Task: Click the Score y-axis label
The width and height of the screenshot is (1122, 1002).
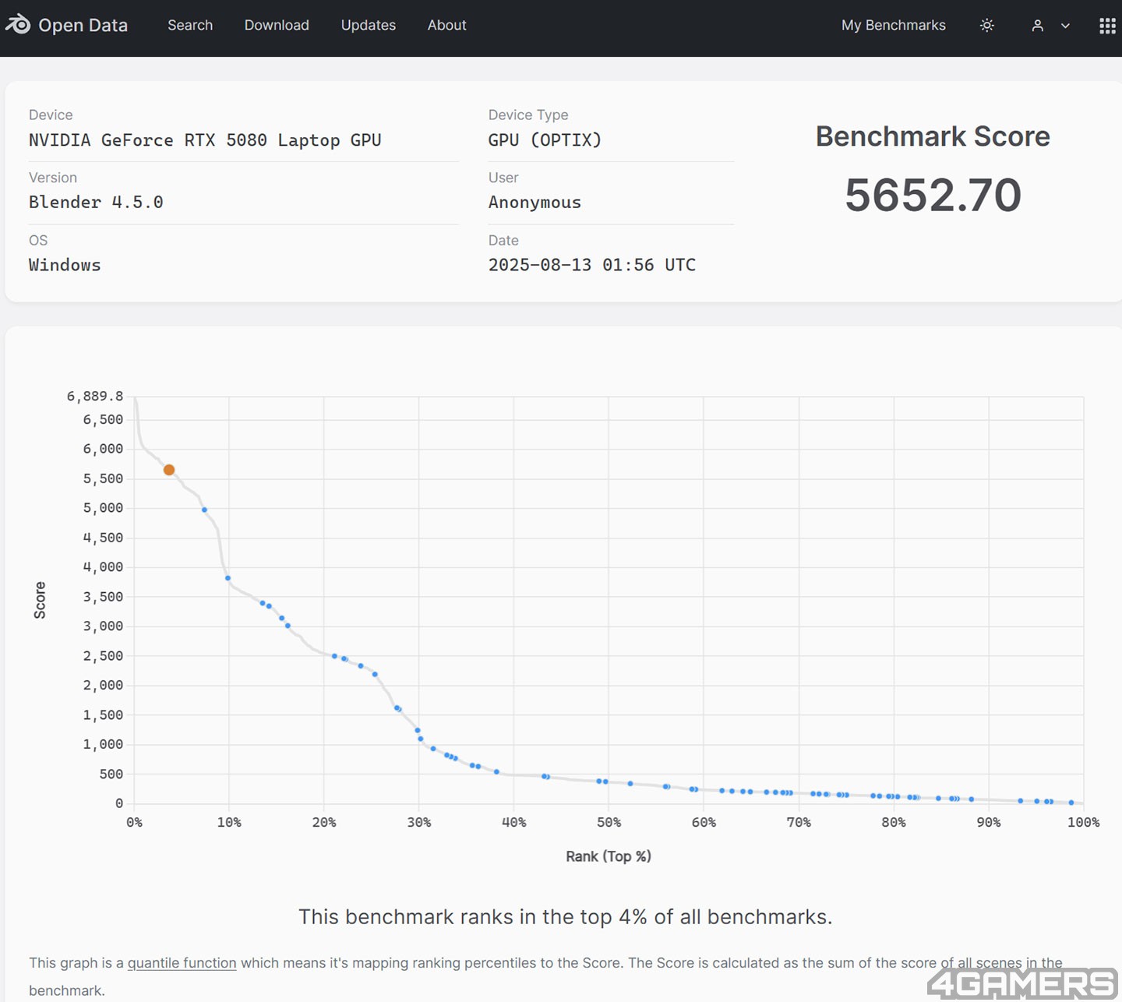Action: click(40, 600)
